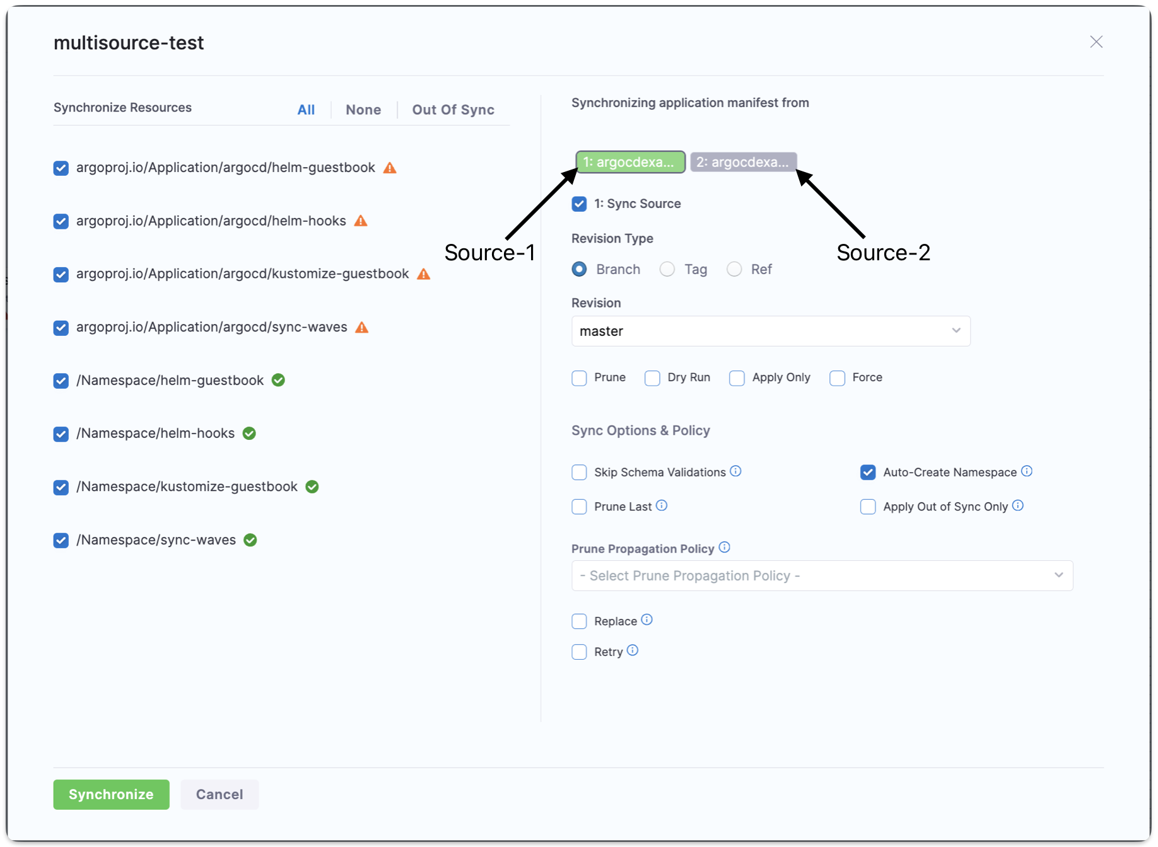Click the warning icon next to kustomize-guestbook application
1158x847 pixels.
(424, 274)
